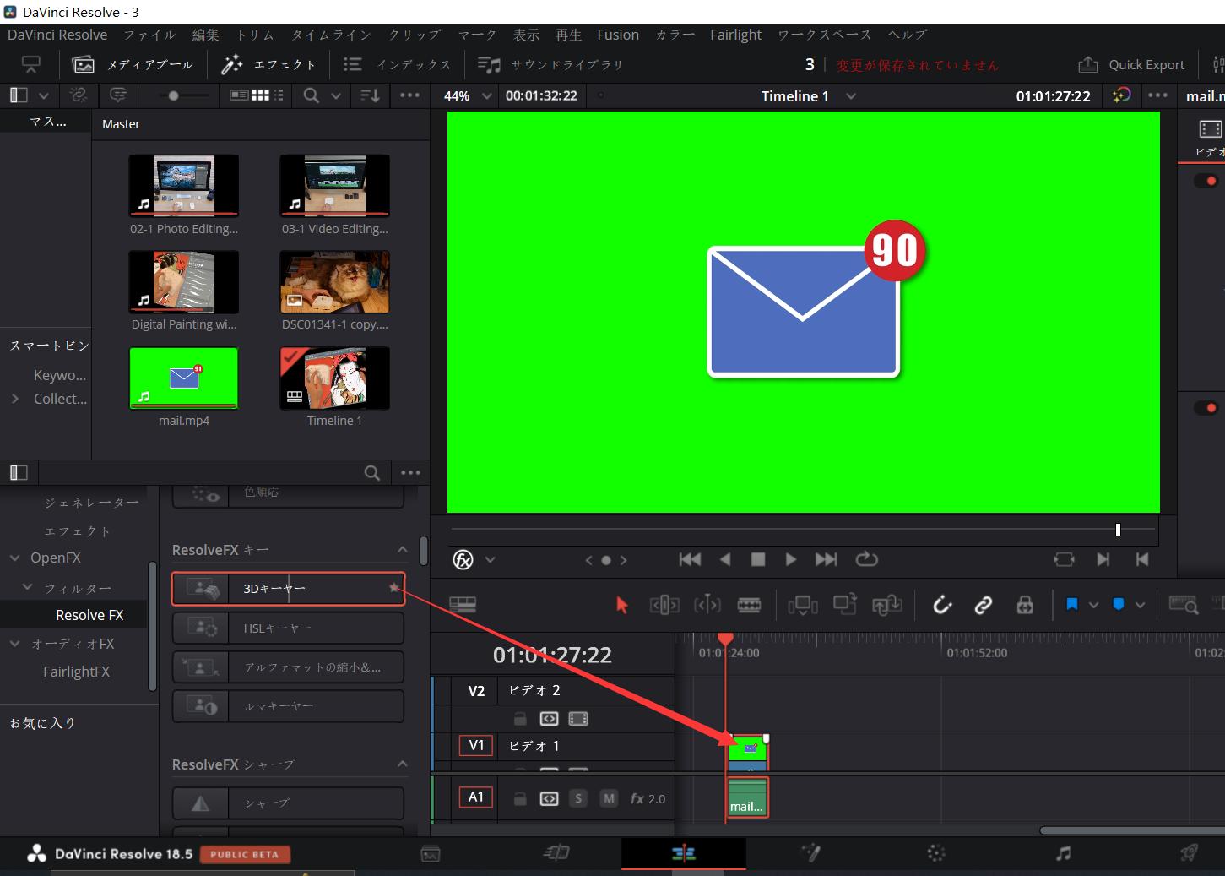
Task: Activate the Blade edit mode tool
Action: (749, 605)
